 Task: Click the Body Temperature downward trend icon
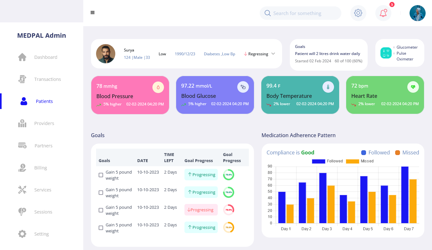(x=269, y=104)
